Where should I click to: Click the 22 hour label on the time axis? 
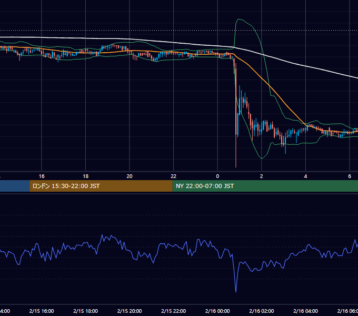coord(174,176)
